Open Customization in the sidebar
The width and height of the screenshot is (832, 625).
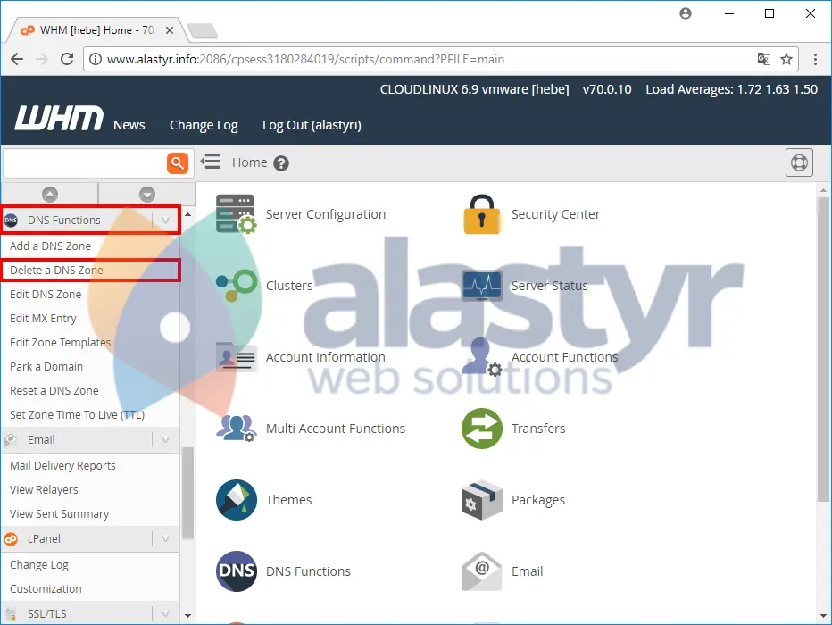tap(46, 589)
